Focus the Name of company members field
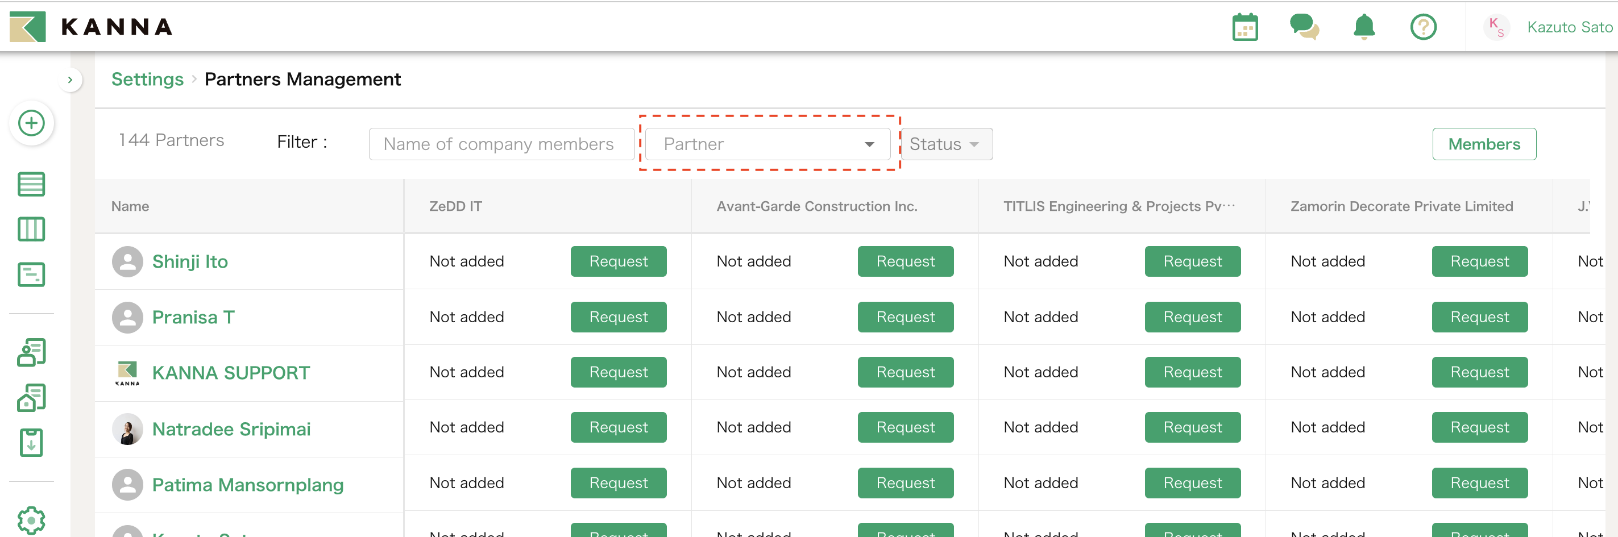This screenshot has width=1618, height=537. click(501, 144)
